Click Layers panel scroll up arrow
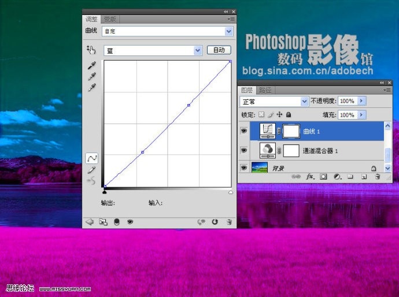This screenshot has width=399, height=297. pos(387,125)
